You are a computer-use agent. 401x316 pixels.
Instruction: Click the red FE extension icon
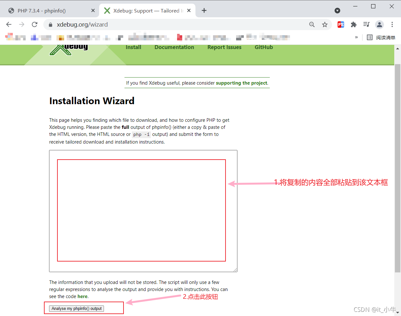coord(341,25)
